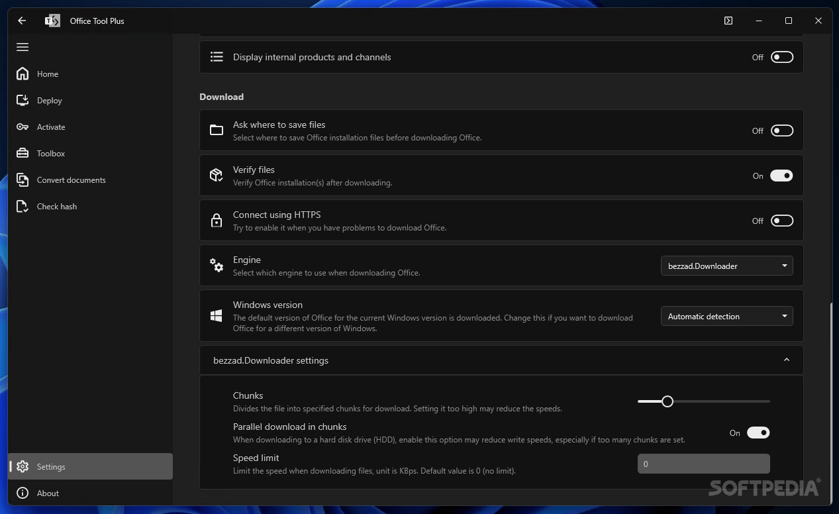
Task: Click the package icon beside Verify files
Action: tap(217, 175)
